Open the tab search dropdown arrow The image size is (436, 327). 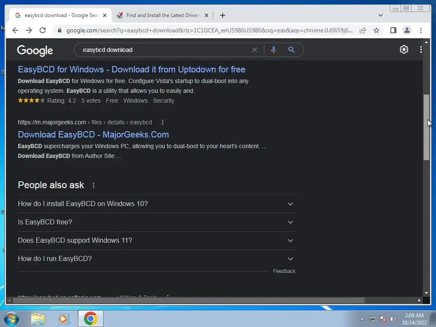(x=381, y=15)
